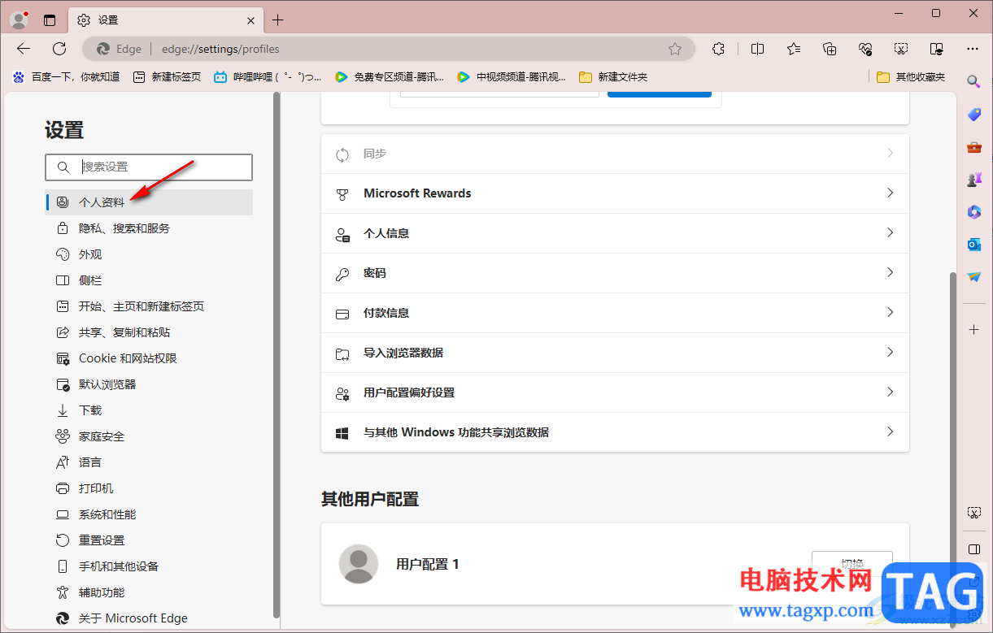The image size is (993, 633).
Task: Go back with the back arrow
Action: [24, 49]
